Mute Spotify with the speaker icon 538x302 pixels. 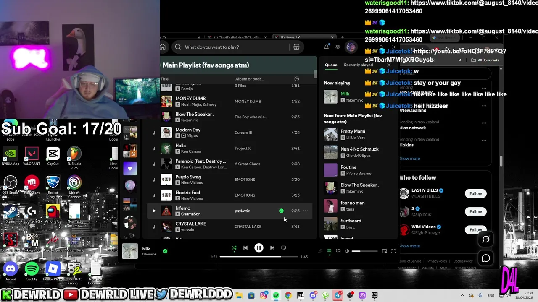pos(347,251)
